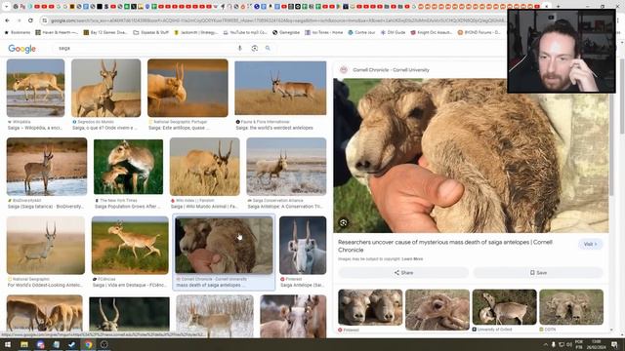Open the CGTN related image
This screenshot has height=351, width=625.
(x=571, y=307)
